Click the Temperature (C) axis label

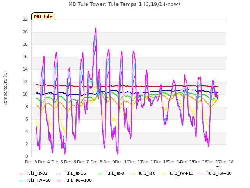5,88
